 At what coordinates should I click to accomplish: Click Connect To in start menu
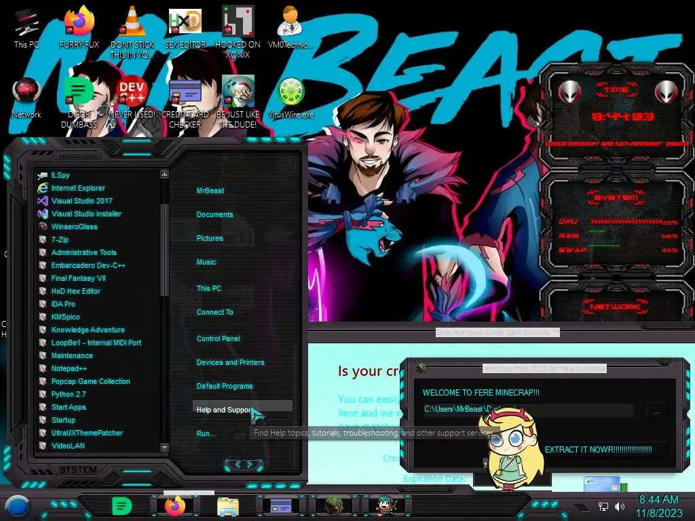pos(214,312)
